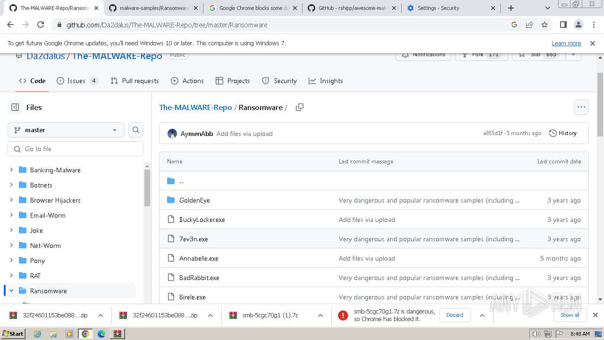Expand the Banking-Malware folder
The height and width of the screenshot is (340, 604).
[11, 170]
